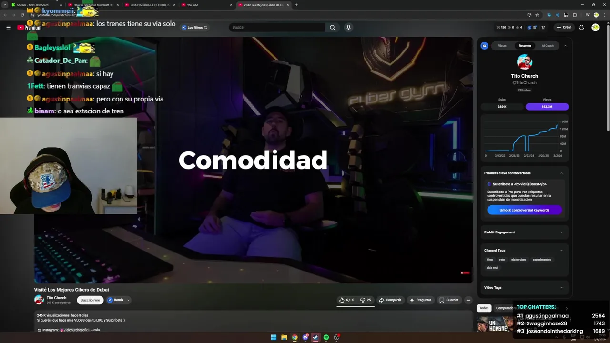Click the experimentos channel tag

click(542, 260)
